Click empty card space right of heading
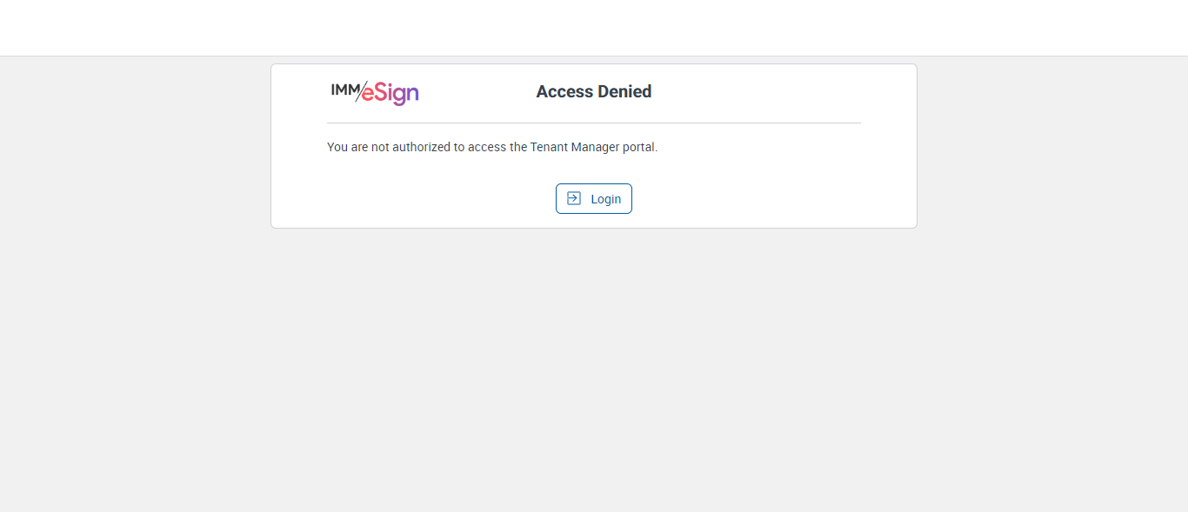Image resolution: width=1188 pixels, height=512 pixels. pyautogui.click(x=765, y=91)
